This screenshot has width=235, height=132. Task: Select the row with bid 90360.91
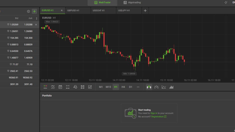tap(19, 78)
